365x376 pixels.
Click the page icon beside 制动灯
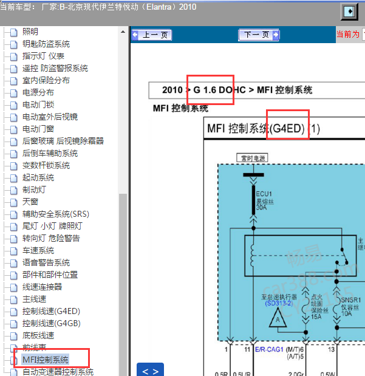tap(14, 190)
